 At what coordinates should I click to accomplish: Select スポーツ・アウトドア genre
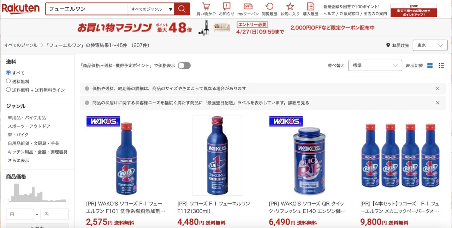[29, 126]
